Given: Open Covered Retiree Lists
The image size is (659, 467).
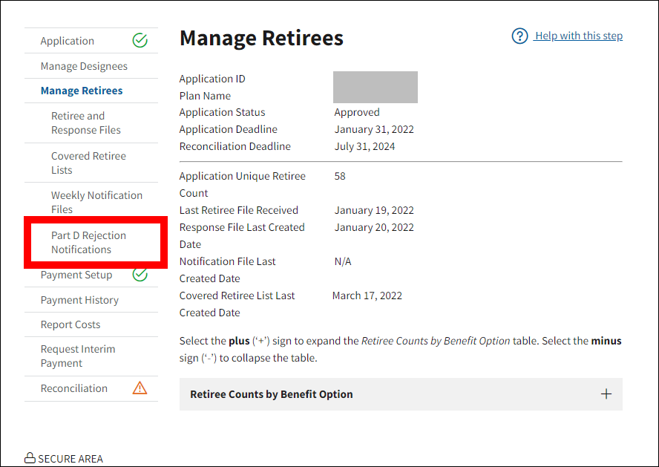Looking at the screenshot, I should (x=88, y=163).
